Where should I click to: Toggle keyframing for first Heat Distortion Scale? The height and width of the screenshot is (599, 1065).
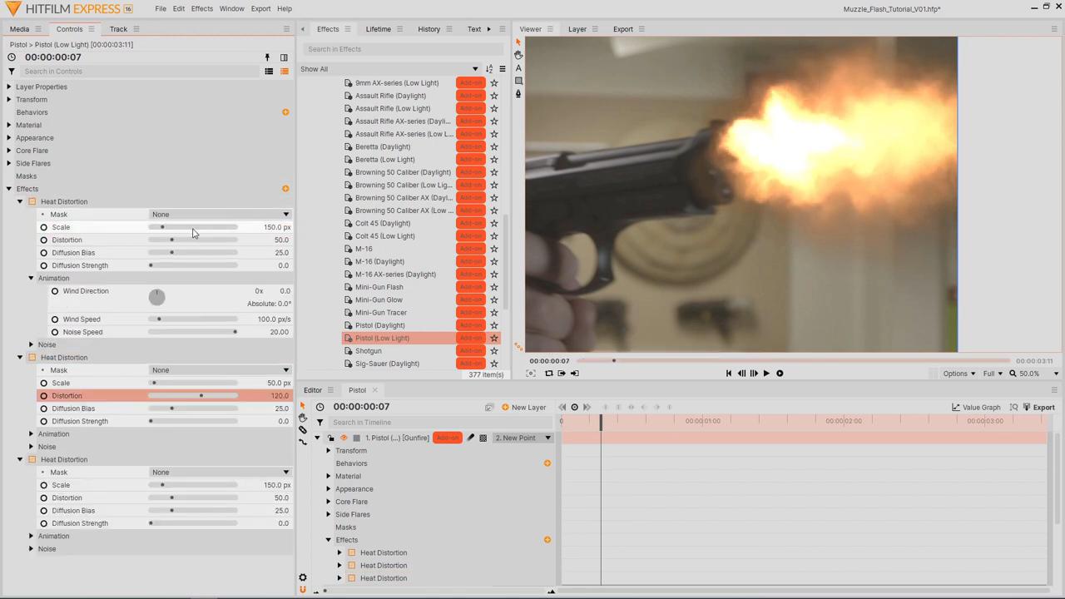click(44, 227)
